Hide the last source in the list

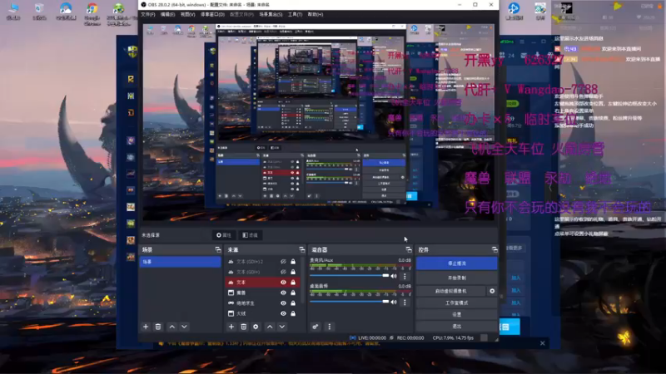click(x=283, y=314)
